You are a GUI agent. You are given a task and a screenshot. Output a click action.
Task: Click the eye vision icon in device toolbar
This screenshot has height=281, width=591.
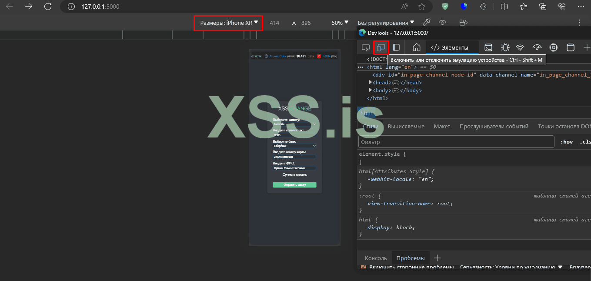[442, 23]
